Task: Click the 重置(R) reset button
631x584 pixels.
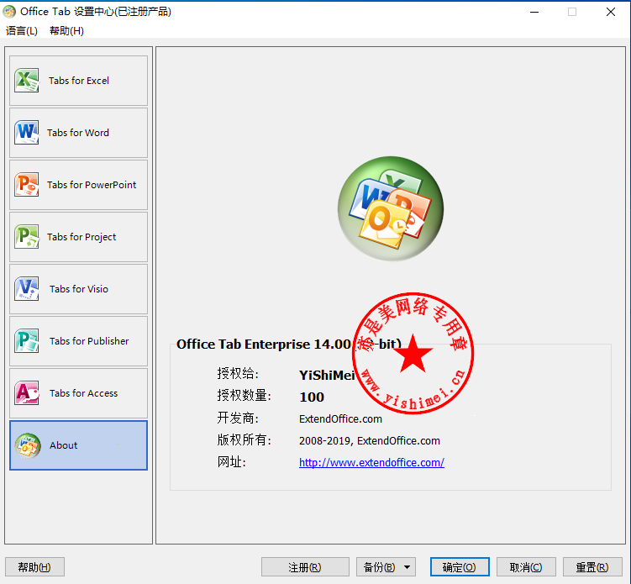Action: (592, 567)
